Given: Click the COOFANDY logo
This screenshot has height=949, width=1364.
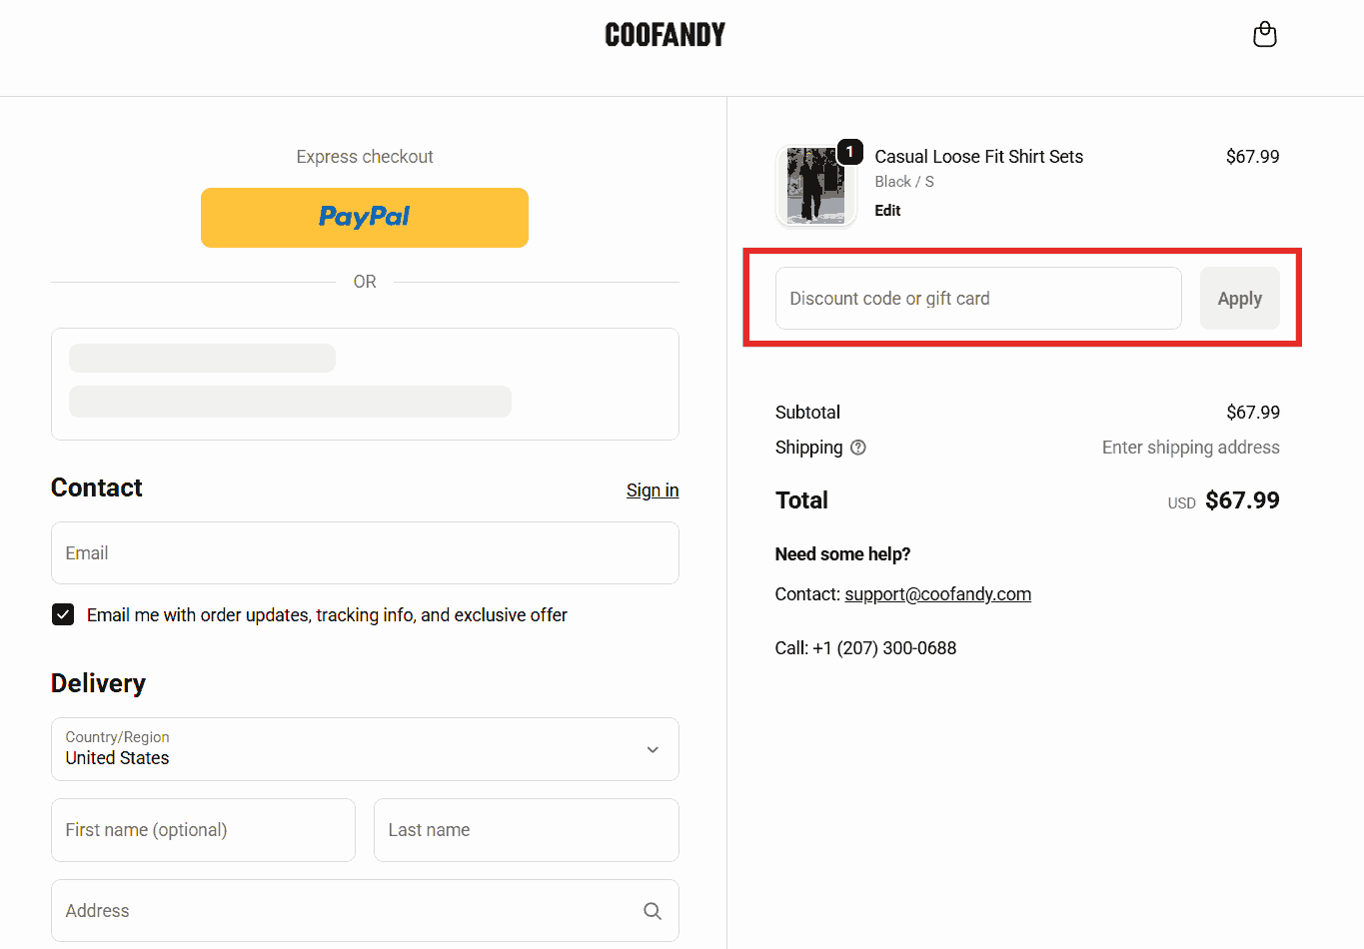Looking at the screenshot, I should coord(665,35).
